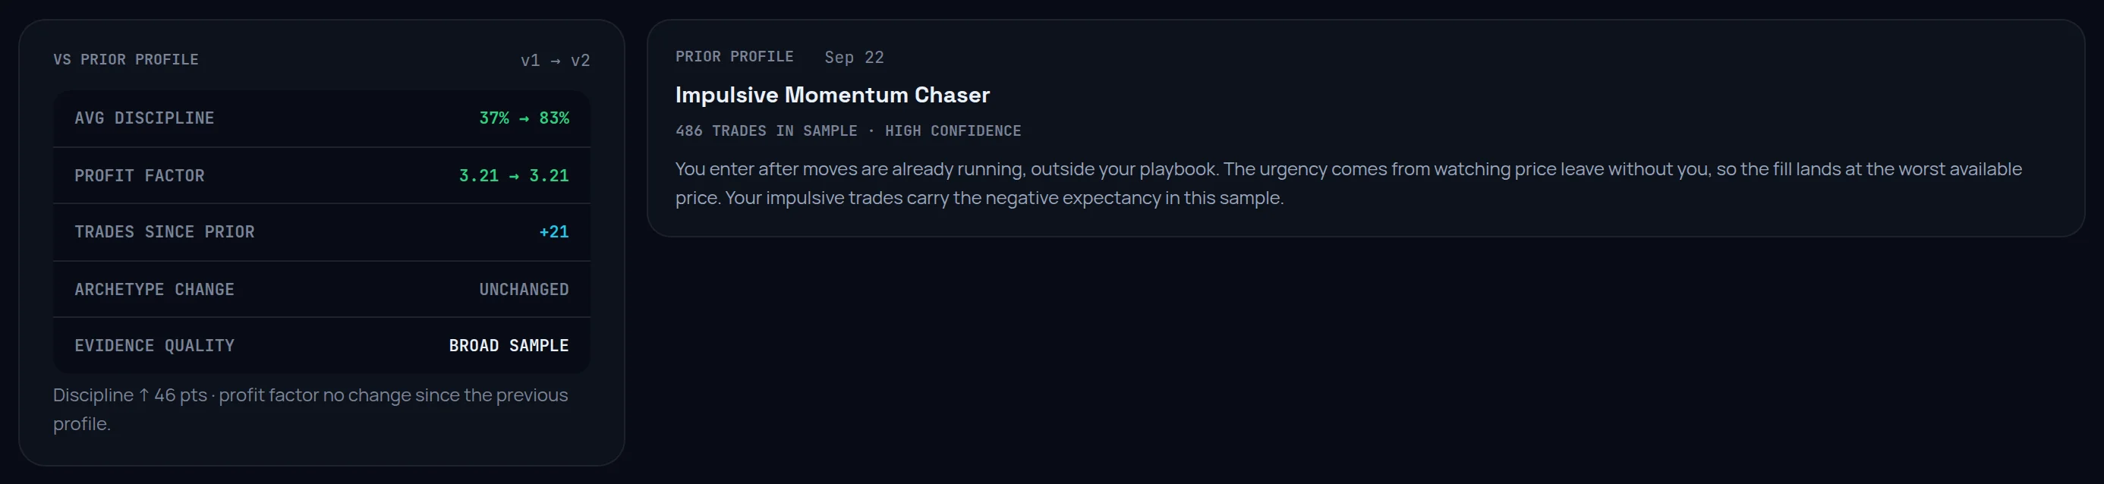Select the PROFIT FACTOR row label

[140, 175]
